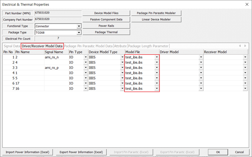Switch to the Attribute tab

(120, 46)
